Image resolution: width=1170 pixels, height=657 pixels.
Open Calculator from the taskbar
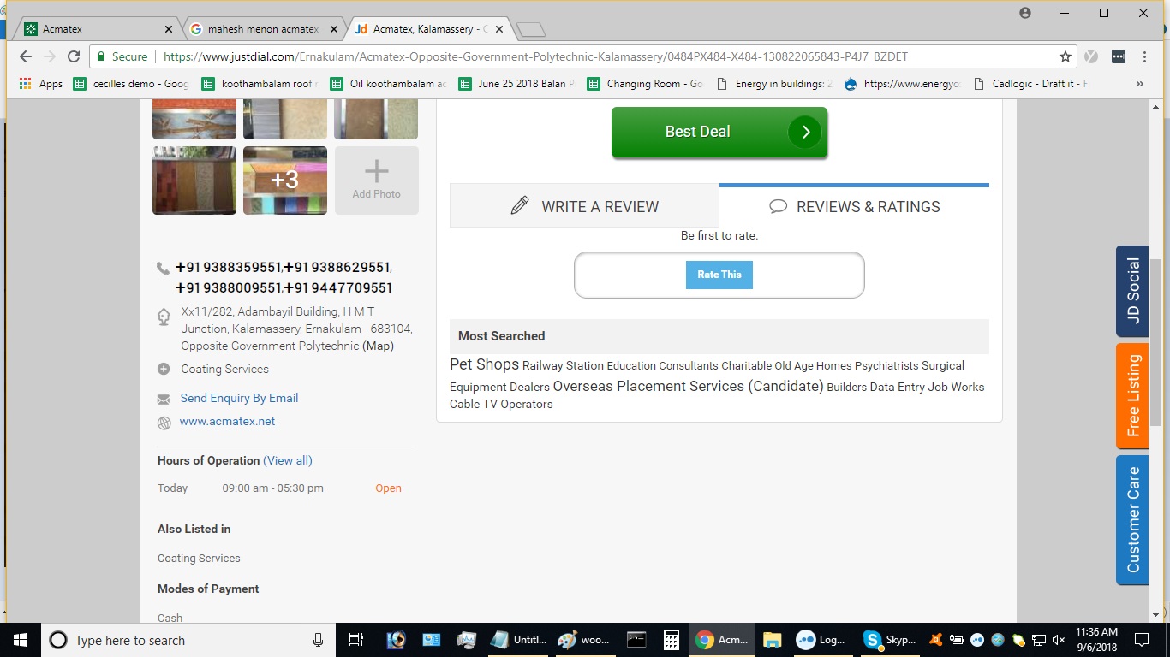point(672,640)
